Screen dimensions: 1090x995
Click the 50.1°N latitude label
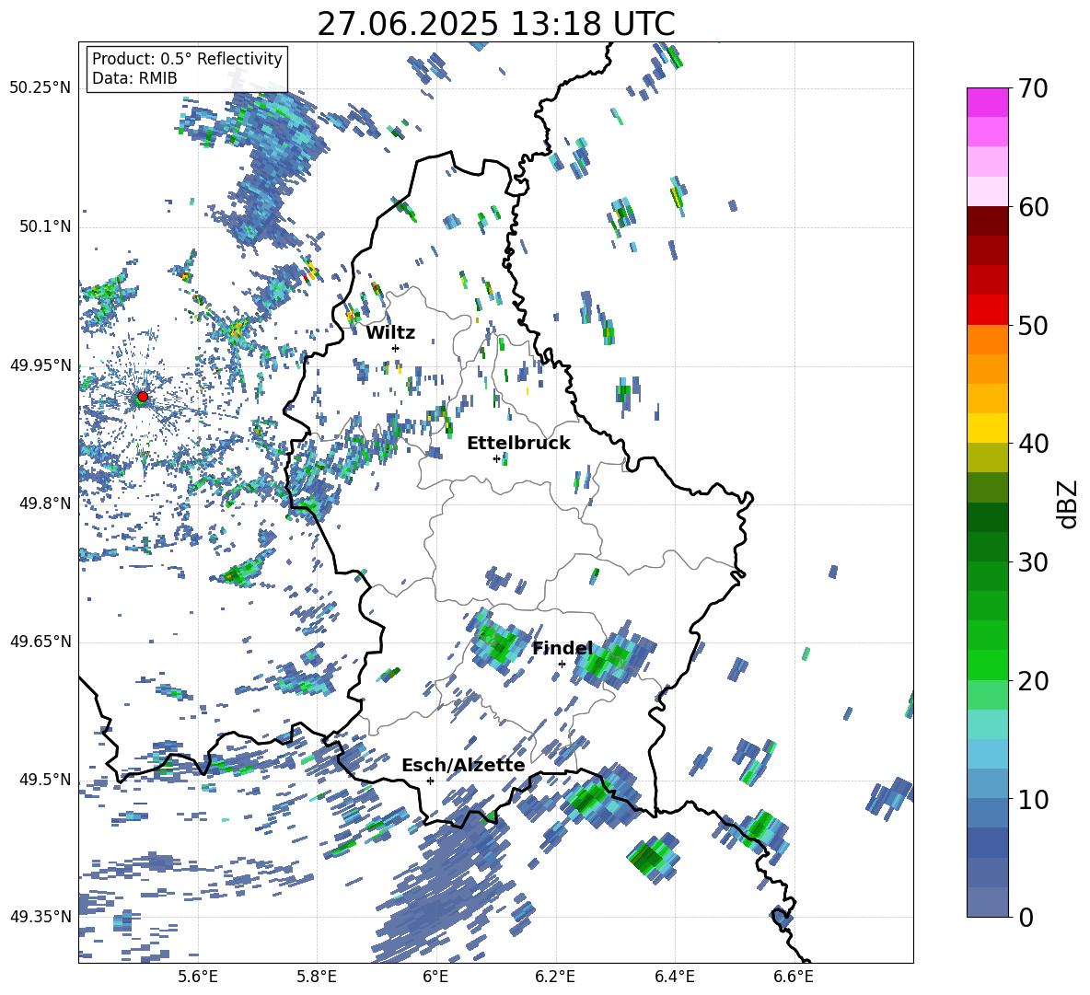tap(45, 226)
